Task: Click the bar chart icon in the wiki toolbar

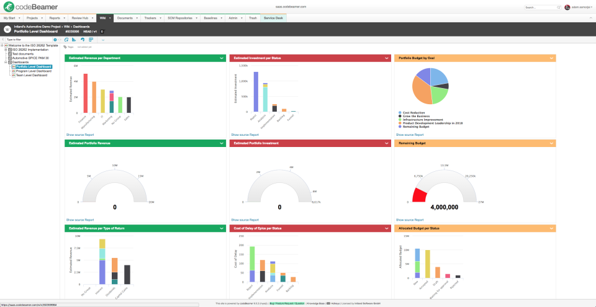Action: 74,40
